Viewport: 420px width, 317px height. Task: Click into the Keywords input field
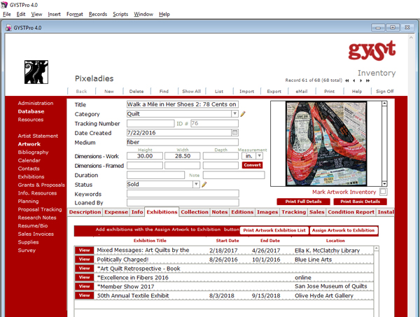coord(182,194)
